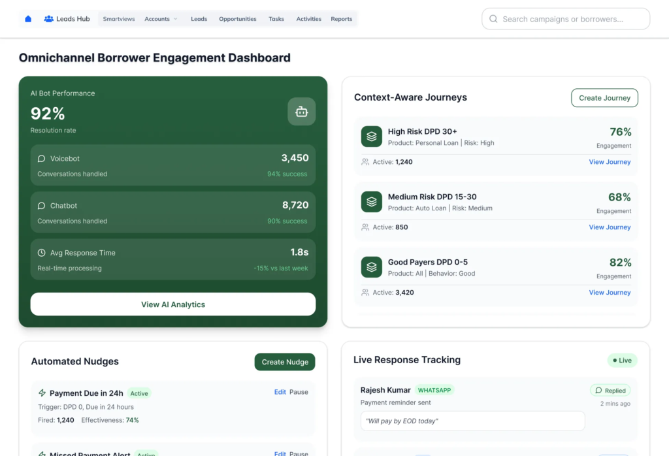The height and width of the screenshot is (456, 669).
Task: Click the Effectiveness: 74% text
Action: [x=110, y=420]
